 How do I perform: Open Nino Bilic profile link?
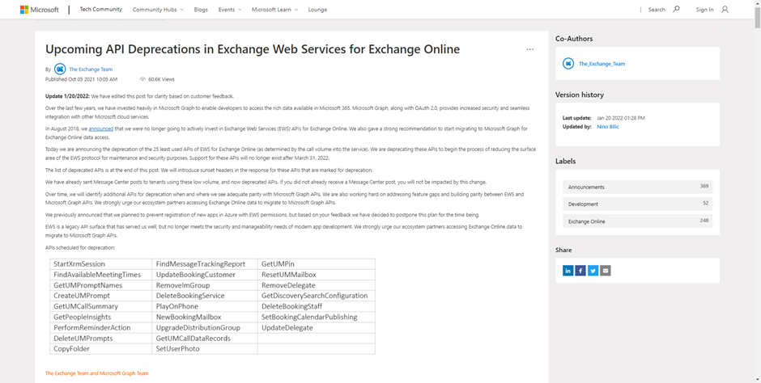(x=608, y=126)
